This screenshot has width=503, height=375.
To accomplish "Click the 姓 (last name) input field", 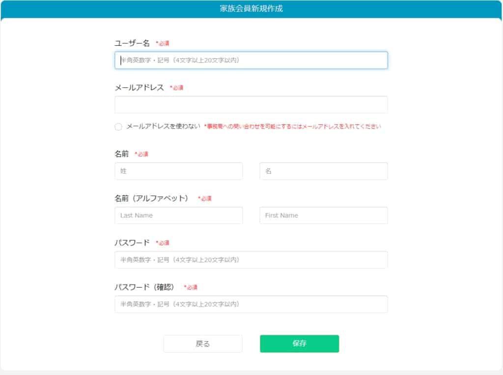I will (x=178, y=171).
